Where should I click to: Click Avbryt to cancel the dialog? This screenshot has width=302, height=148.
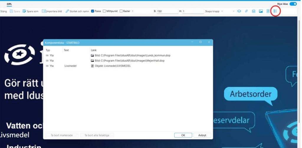coord(202,135)
